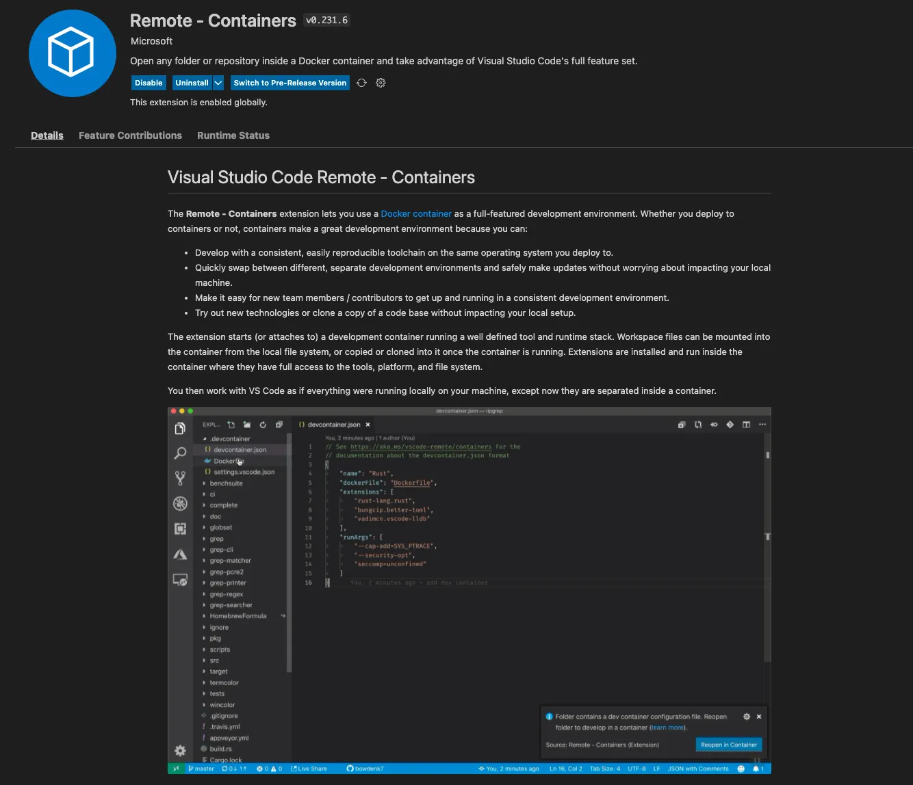Open the Docker container link
This screenshot has width=913, height=785.
pos(416,213)
